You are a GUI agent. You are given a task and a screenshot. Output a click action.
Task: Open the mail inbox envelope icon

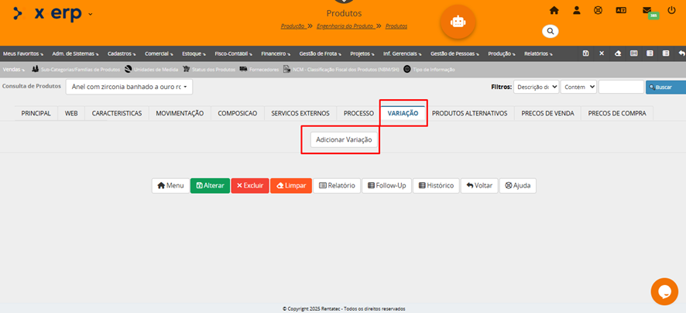[647, 11]
